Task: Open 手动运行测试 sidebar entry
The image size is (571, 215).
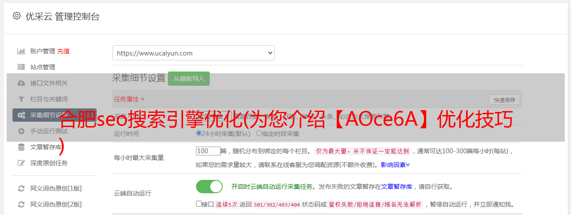Action: point(49,131)
